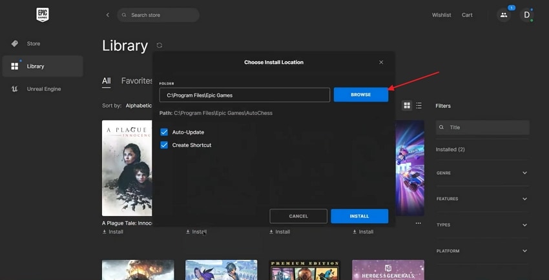Viewport: 549px width, 280px height.
Task: Open A Plague Tale Innocence cover thumbnail
Action: pos(127,168)
